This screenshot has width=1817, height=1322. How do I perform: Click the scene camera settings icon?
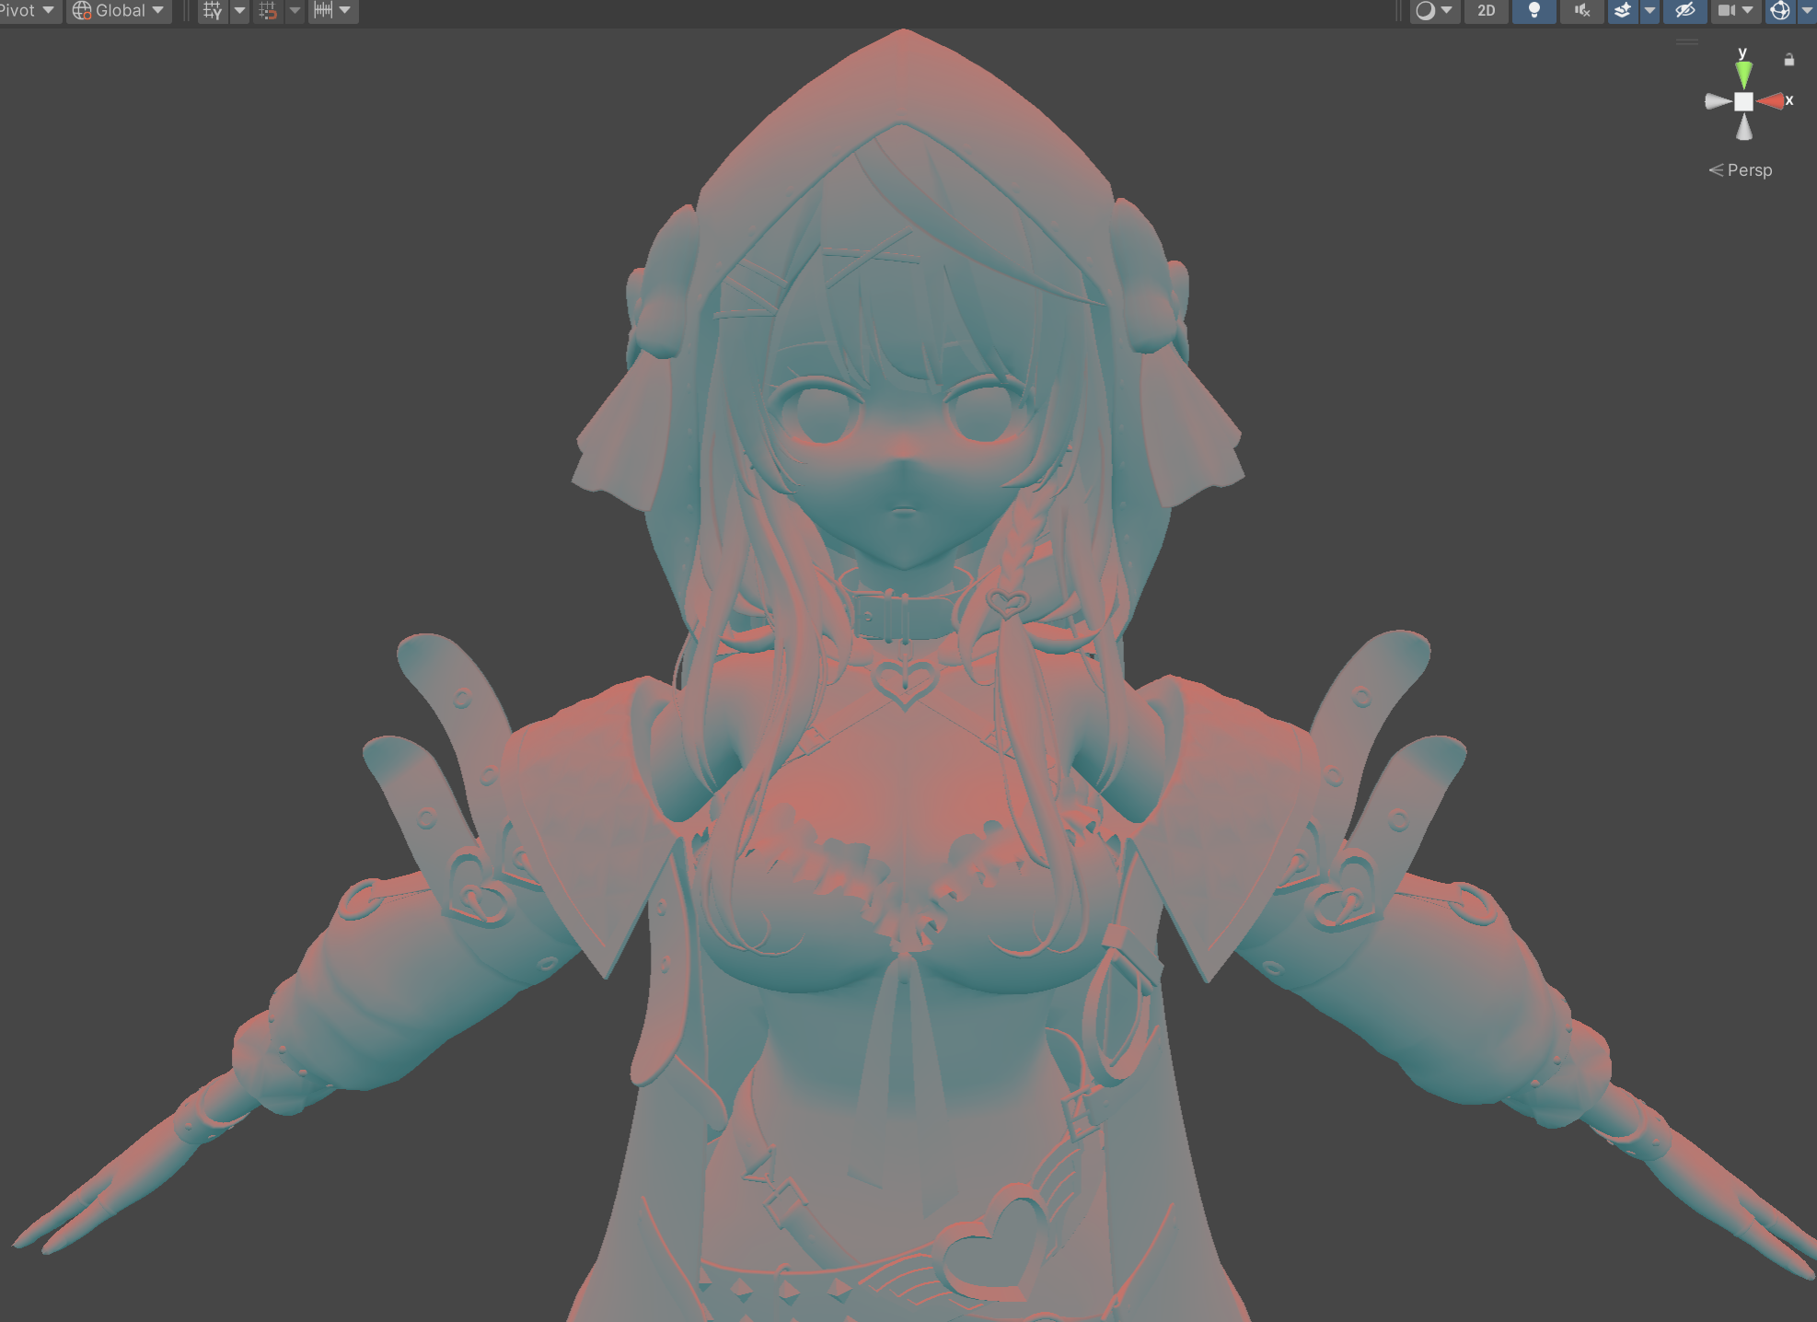(1727, 11)
